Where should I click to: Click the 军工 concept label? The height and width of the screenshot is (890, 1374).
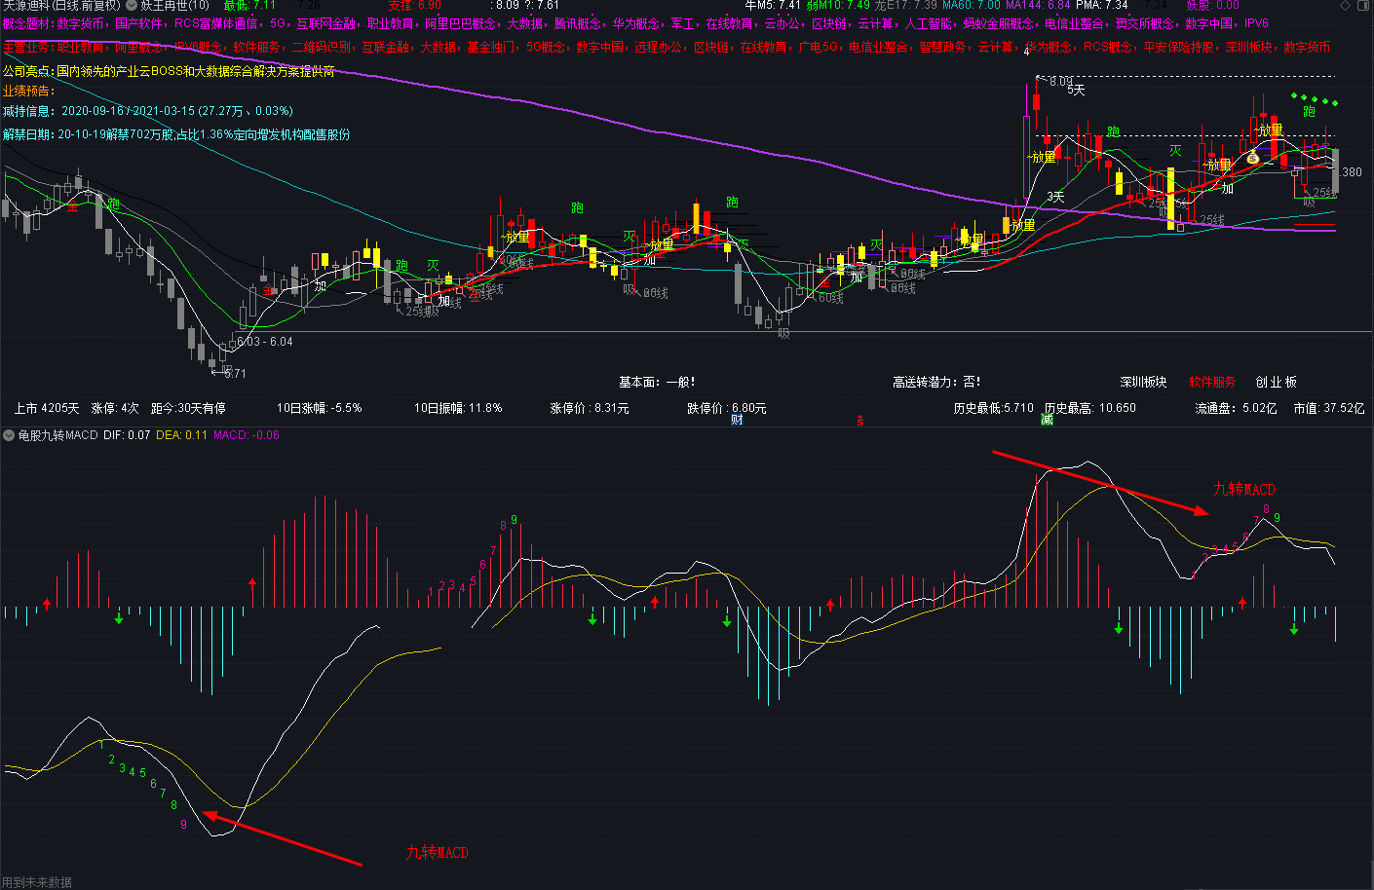coord(683,23)
